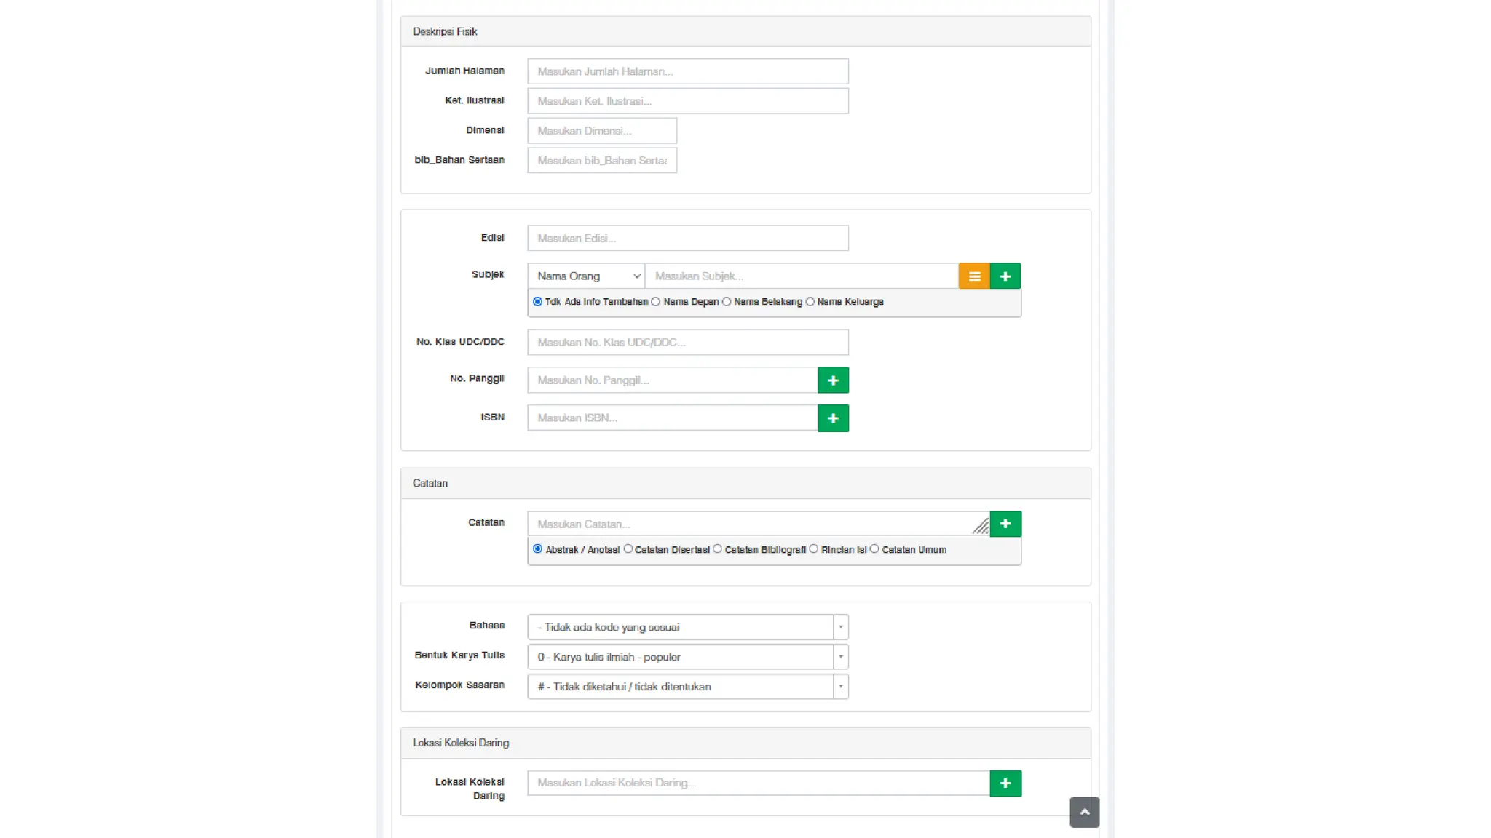Click the scroll-to-top arrow button
Image resolution: width=1491 pixels, height=838 pixels.
point(1084,812)
